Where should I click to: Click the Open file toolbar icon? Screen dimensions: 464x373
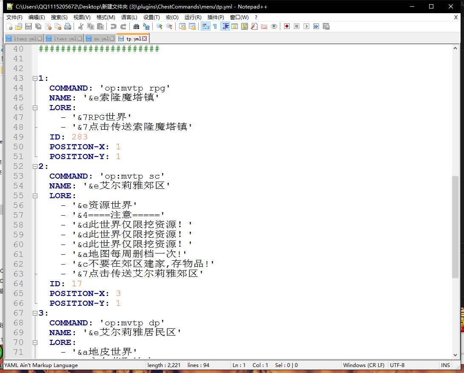click(x=19, y=27)
